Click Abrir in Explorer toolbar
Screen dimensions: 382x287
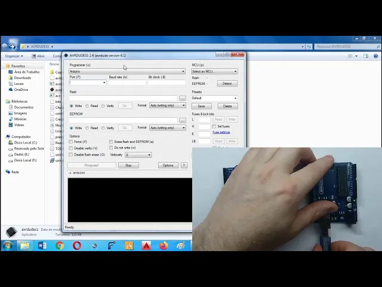click(38, 56)
